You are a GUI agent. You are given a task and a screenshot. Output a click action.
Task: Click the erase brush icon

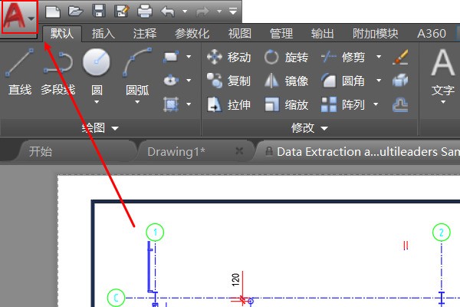click(400, 57)
